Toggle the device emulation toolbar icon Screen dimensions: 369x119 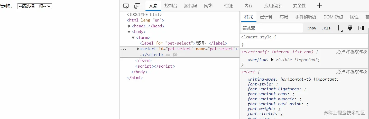(x=137, y=6)
